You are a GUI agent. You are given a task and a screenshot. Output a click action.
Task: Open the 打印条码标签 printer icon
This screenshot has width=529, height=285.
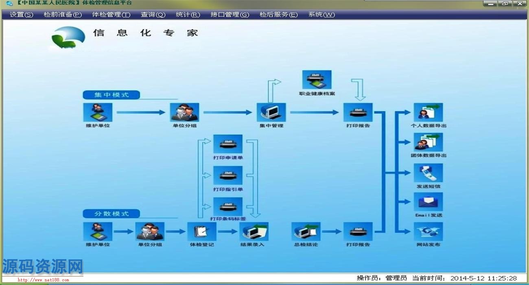[x=228, y=206]
